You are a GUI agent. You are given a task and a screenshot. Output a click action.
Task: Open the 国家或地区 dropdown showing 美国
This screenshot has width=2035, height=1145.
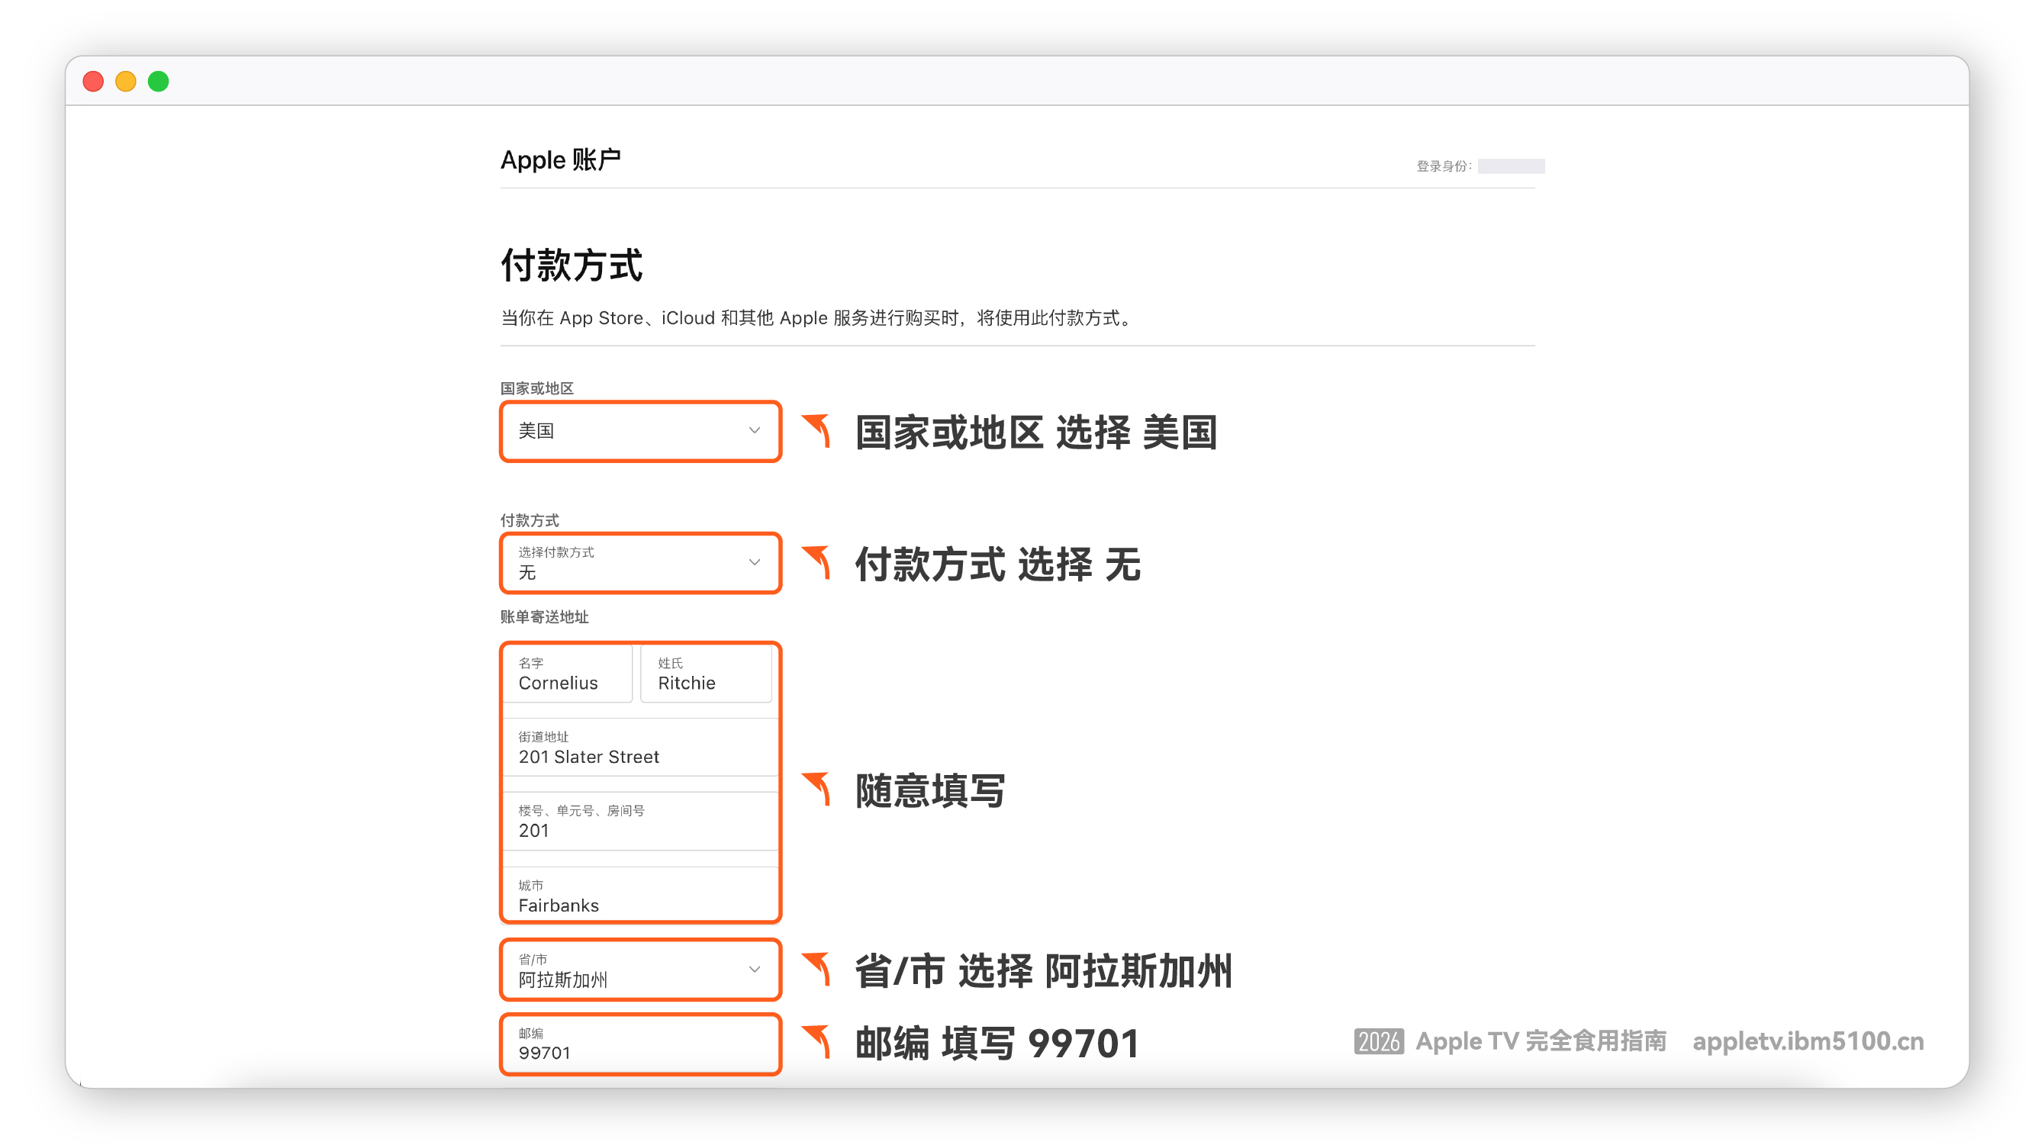coord(640,431)
